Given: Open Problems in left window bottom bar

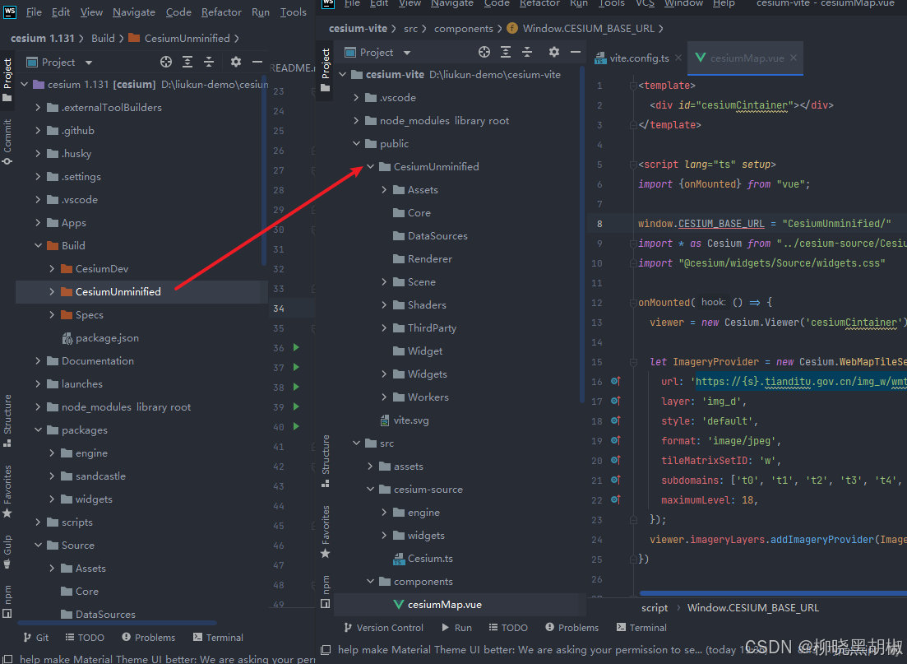Looking at the screenshot, I should point(149,638).
